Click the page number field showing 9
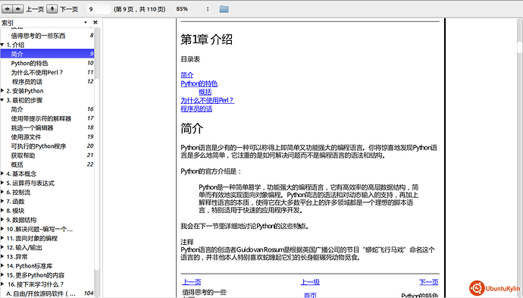Viewport: 523px width, 298px height. click(x=99, y=9)
